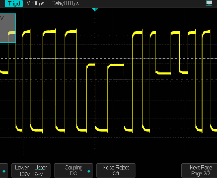The width and height of the screenshot is (217, 178).
Task: Toggle Noise Reject Off setting
Action: coord(116,170)
